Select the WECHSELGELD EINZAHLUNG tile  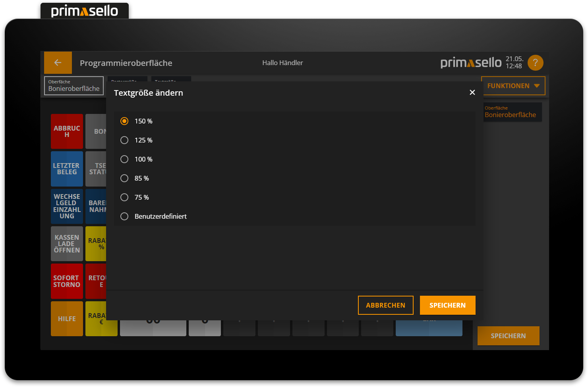67,206
